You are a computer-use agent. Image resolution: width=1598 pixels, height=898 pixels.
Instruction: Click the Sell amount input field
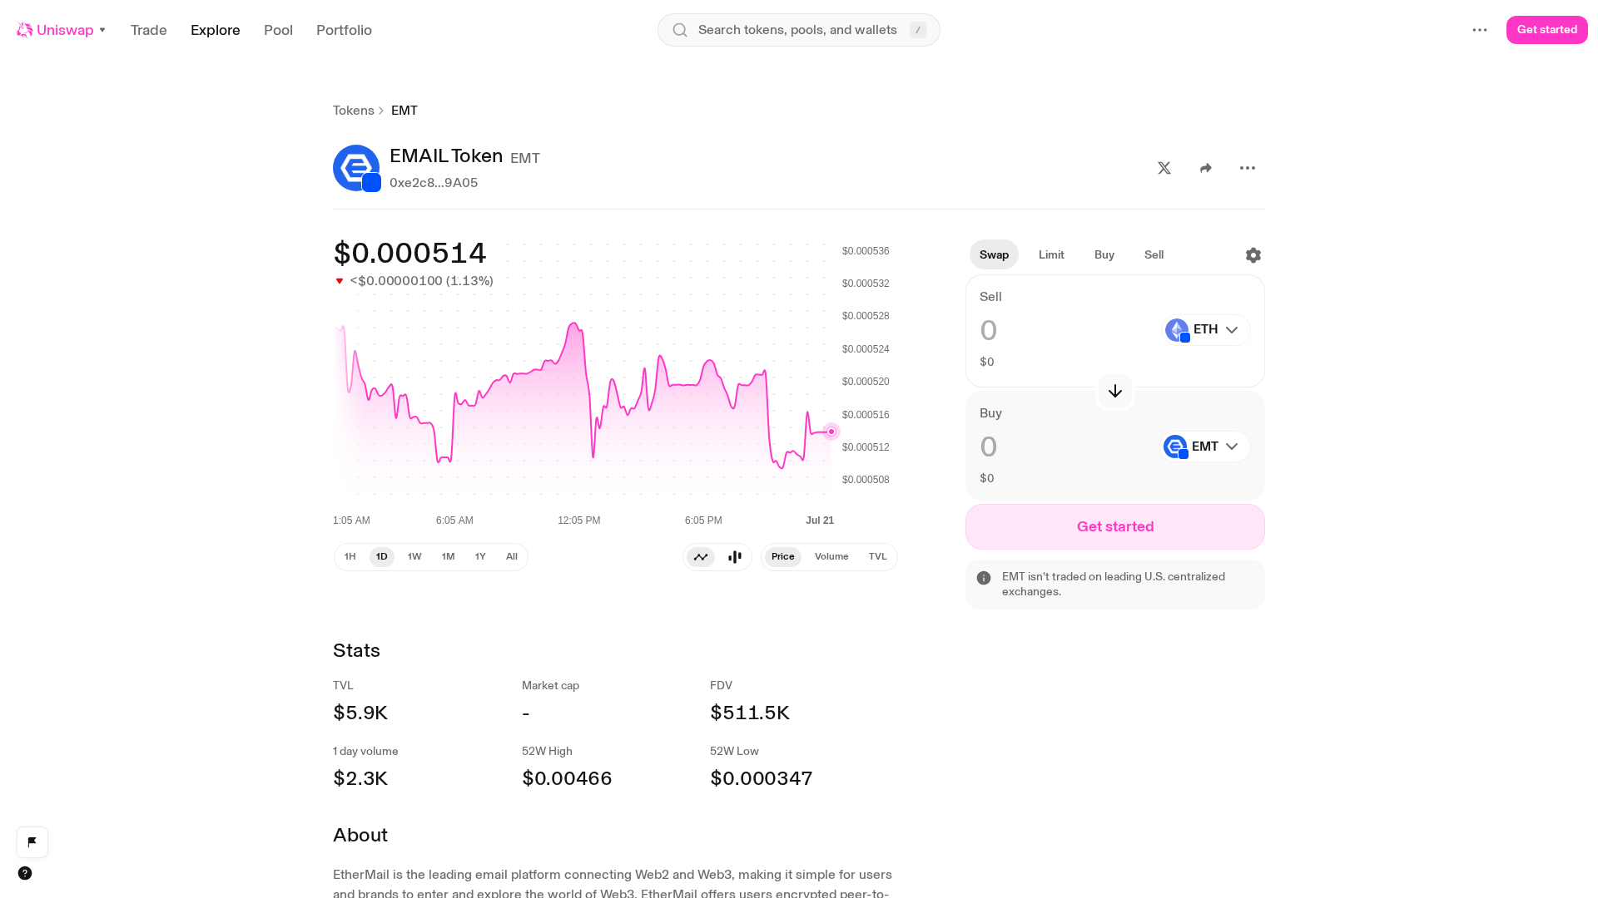click(1065, 331)
